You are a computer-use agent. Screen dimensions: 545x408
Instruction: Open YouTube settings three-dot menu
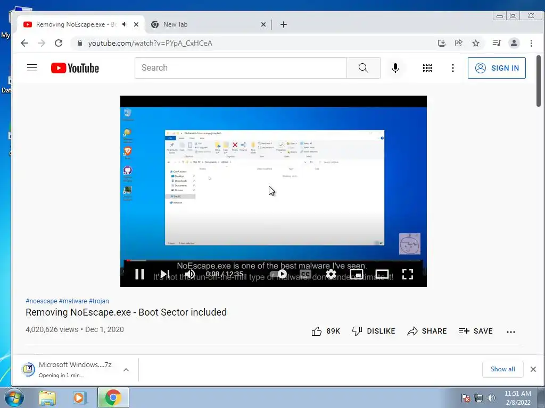(452, 68)
